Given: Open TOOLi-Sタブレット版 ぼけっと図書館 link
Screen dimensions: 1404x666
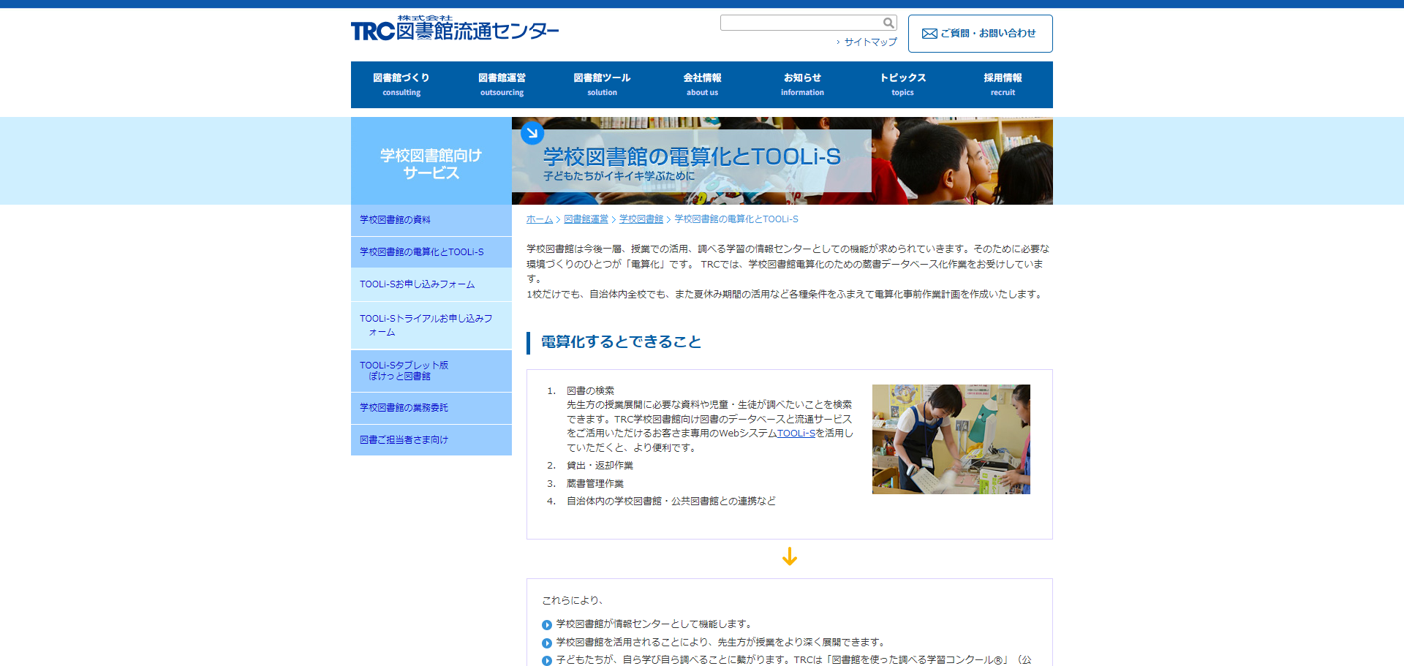Looking at the screenshot, I should pos(431,371).
